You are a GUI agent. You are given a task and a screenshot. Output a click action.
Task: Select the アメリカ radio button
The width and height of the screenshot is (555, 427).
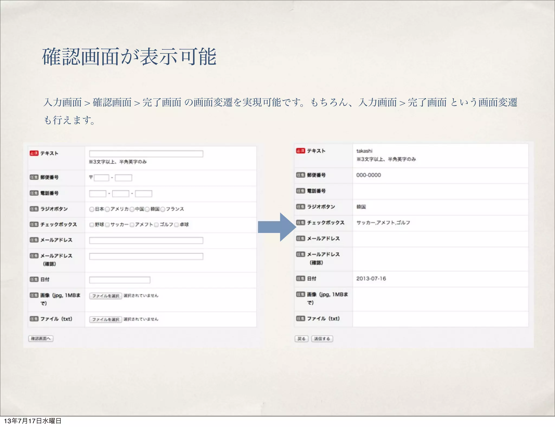107,209
